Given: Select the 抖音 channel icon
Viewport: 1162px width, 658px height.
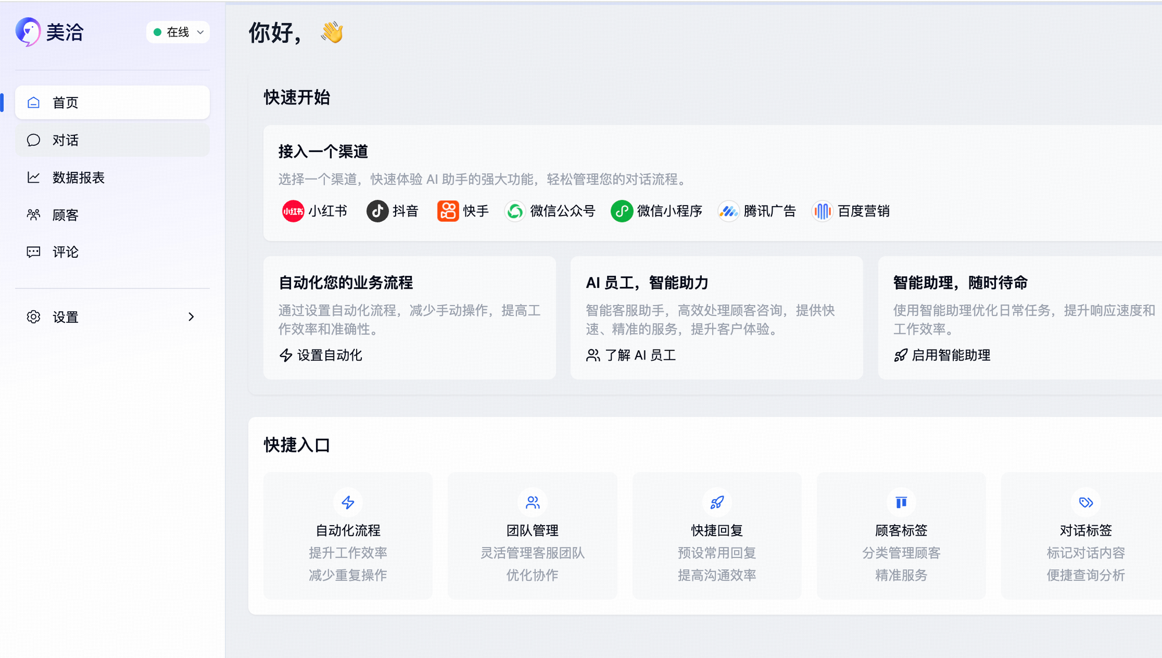Looking at the screenshot, I should [377, 211].
